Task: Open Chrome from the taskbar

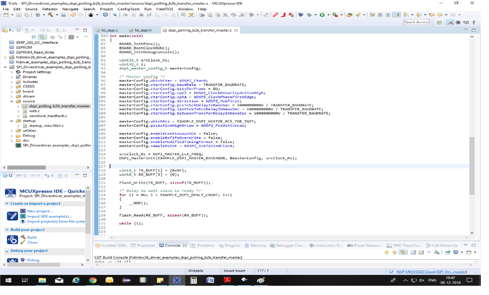Action: click(x=93, y=280)
